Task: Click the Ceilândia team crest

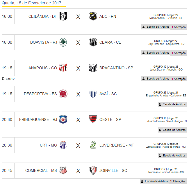Action: [x=63, y=16]
